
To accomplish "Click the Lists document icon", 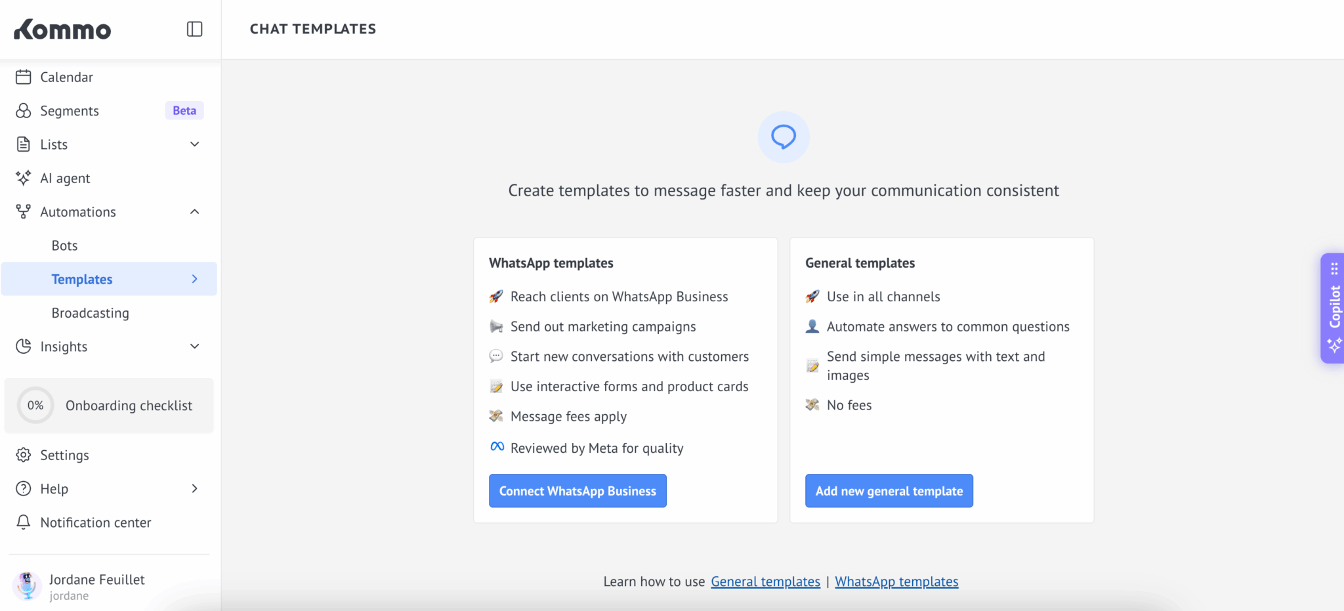I will 24,144.
